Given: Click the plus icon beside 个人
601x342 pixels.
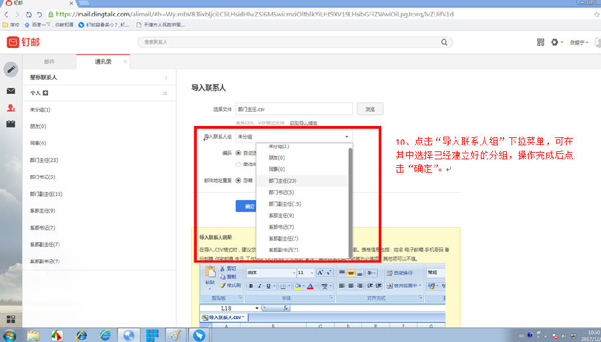Looking at the screenshot, I should (x=45, y=93).
